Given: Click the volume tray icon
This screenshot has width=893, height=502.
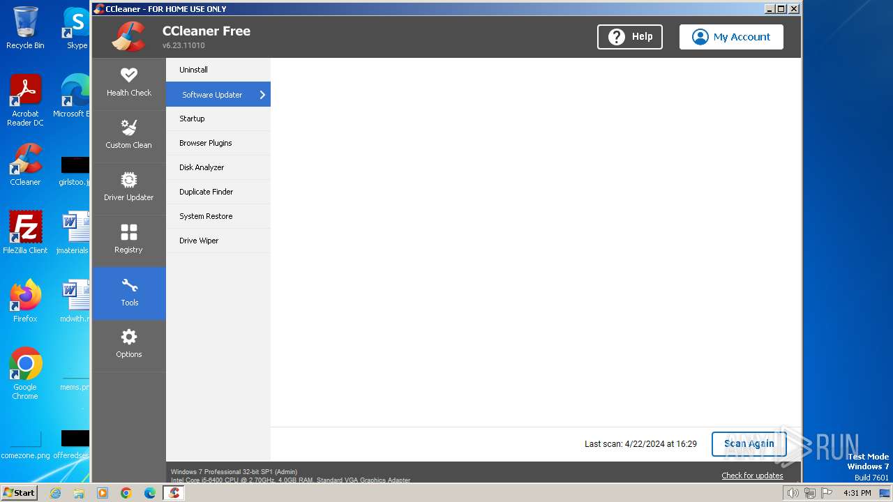Looking at the screenshot, I should (793, 493).
